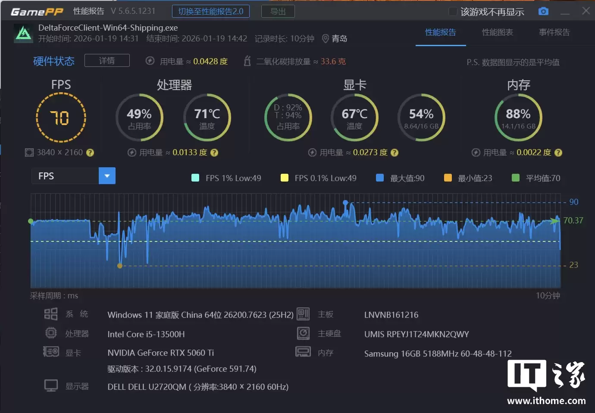The image size is (595, 413).
Task: Open the FPS metric dropdown
Action: point(106,175)
